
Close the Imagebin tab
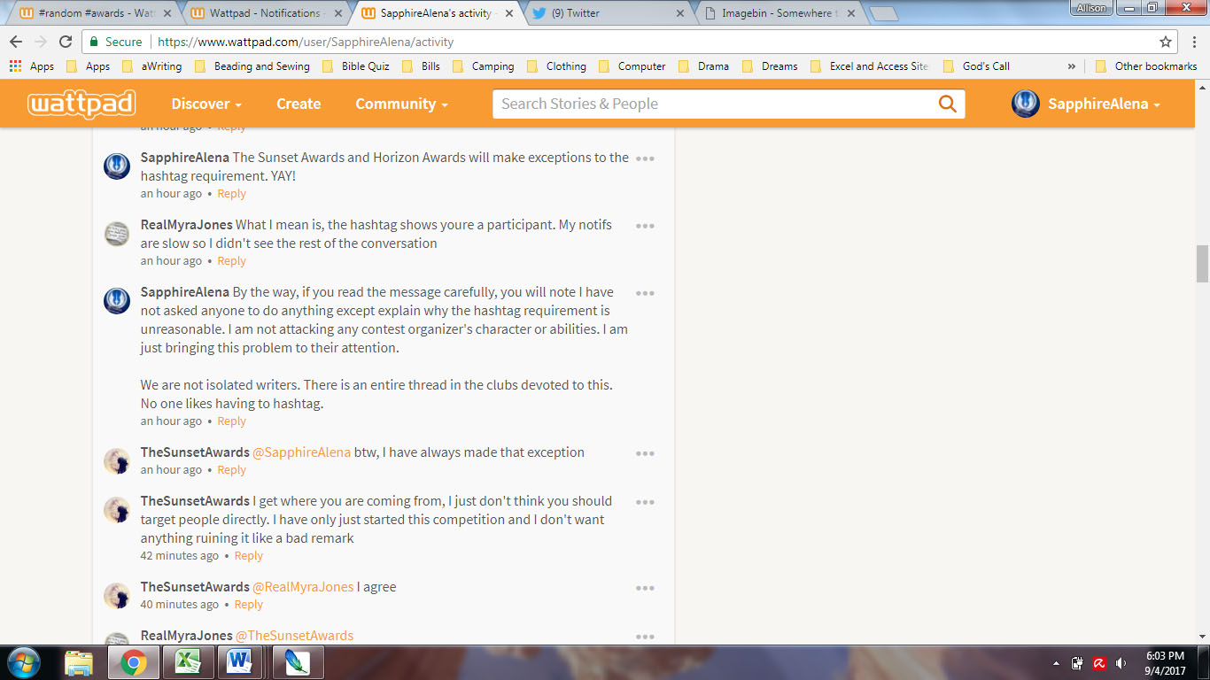coord(849,13)
